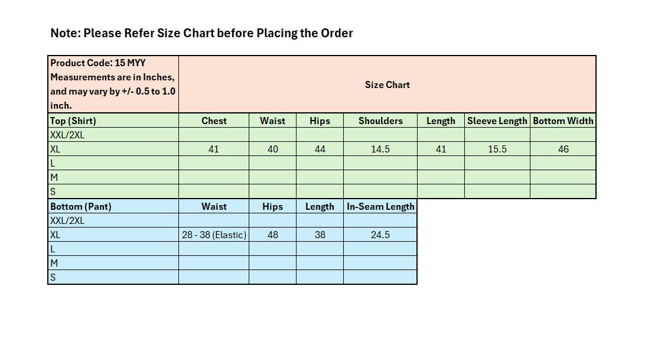Click the Bottom Width column header
Screen dimensions: 648x341
563,121
